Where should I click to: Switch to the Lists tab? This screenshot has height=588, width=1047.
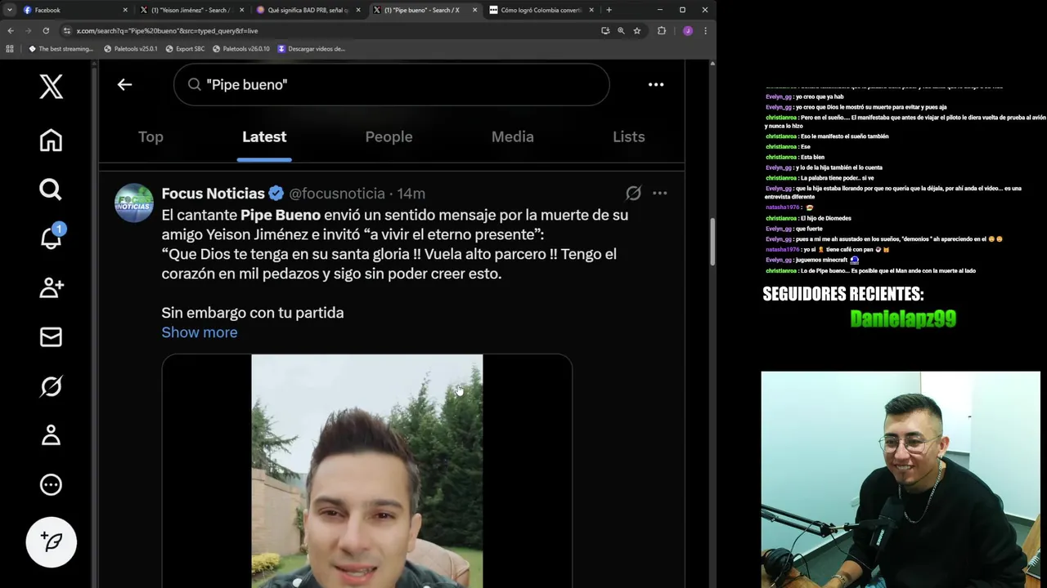point(629,137)
